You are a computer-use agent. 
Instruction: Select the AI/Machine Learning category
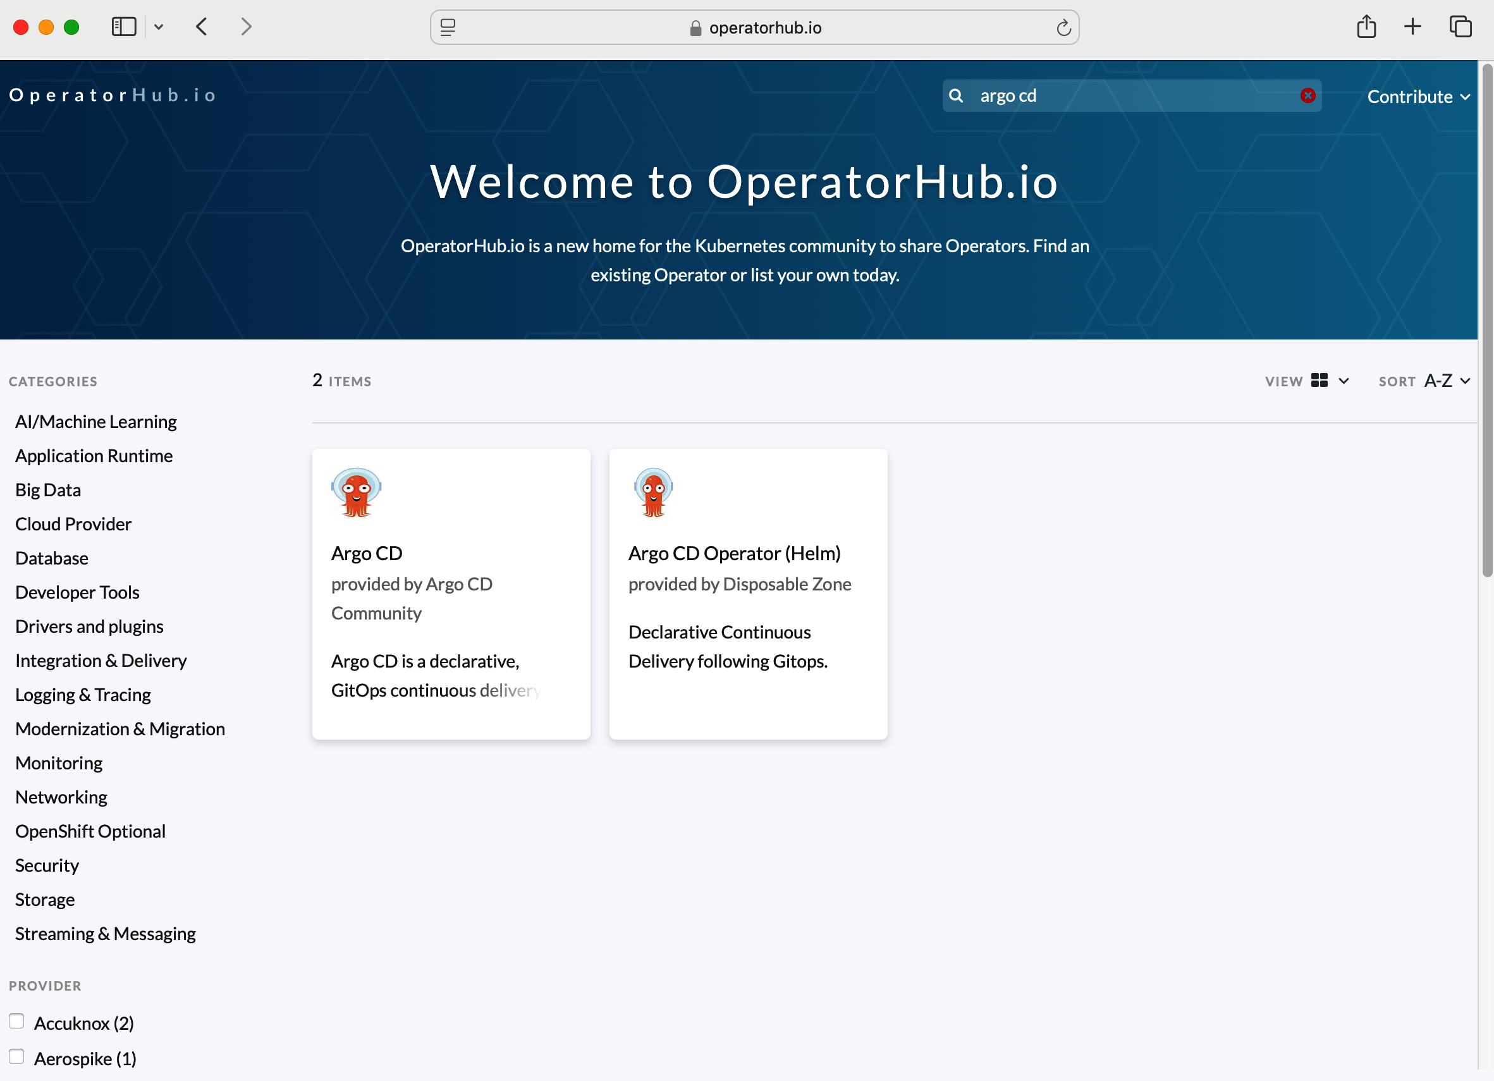[x=96, y=422]
